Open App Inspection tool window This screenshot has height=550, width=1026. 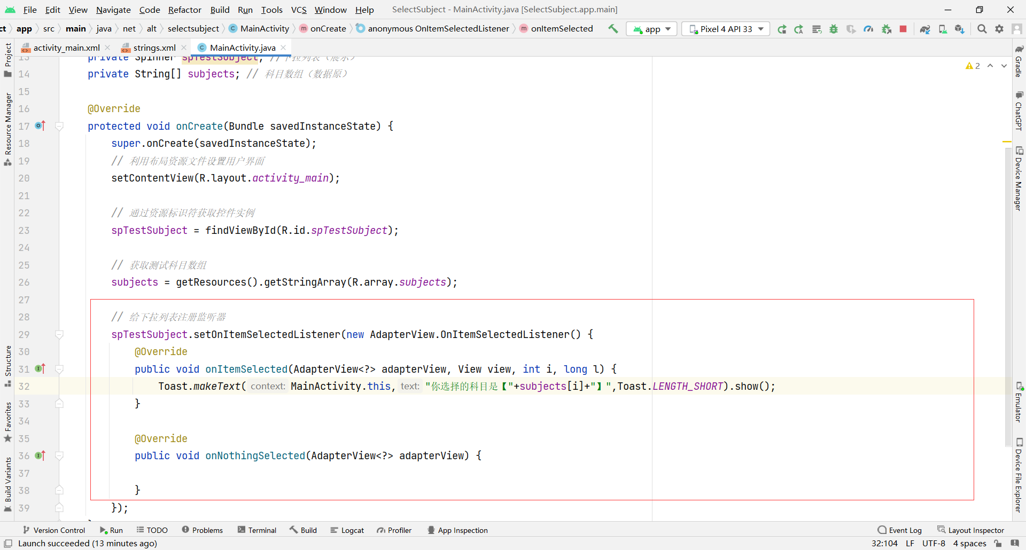[x=457, y=530]
